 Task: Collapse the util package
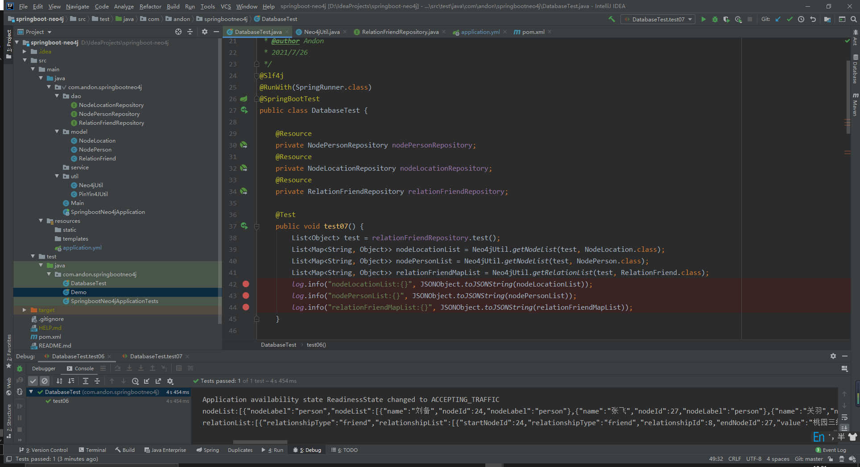57,176
